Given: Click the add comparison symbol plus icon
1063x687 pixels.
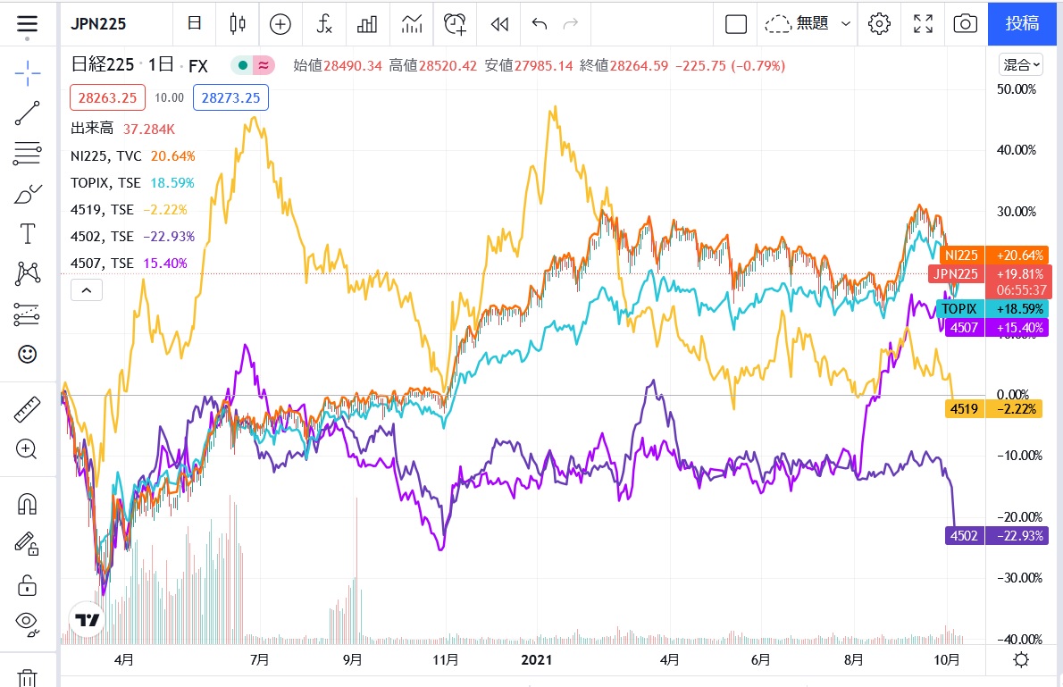Looking at the screenshot, I should (x=280, y=24).
